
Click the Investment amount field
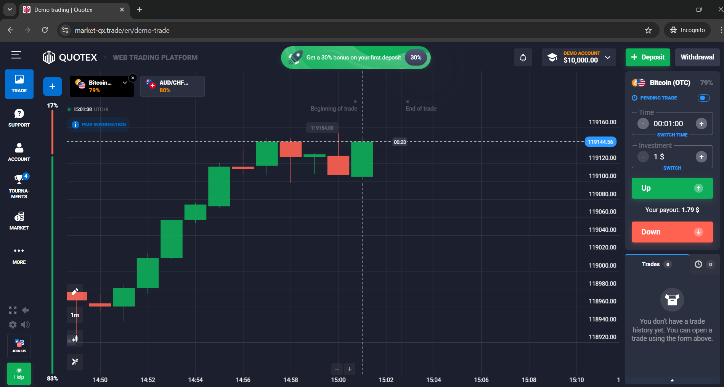tap(671, 157)
